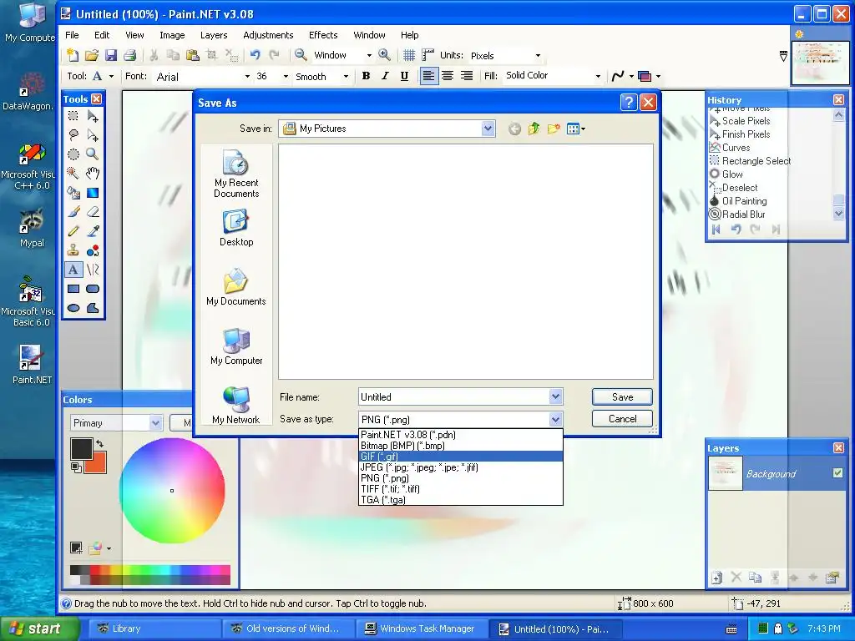Select the Color Picker eyedropper tool
Image resolution: width=855 pixels, height=641 pixels.
pos(93,231)
